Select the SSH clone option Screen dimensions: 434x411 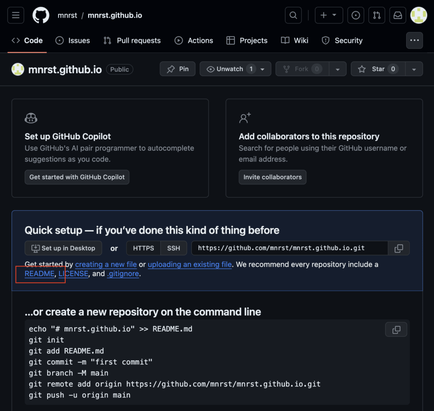click(173, 248)
